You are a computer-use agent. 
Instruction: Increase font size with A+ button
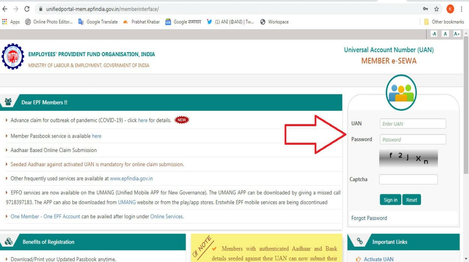(457, 34)
